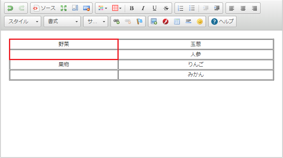Insert a link with chain icon

click(x=116, y=22)
